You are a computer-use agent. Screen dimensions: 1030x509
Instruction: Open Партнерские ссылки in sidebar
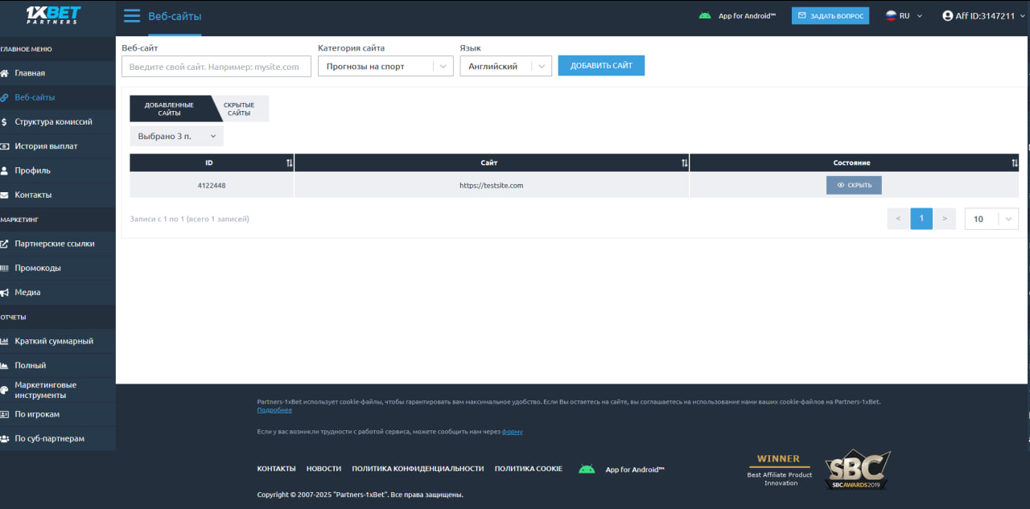coord(54,244)
